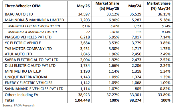Click the ATUL AUTO LTD cell

tap(35, 54)
